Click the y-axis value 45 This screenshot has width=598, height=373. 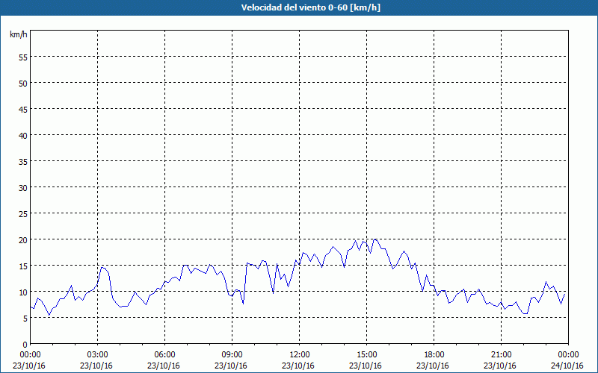coord(23,109)
